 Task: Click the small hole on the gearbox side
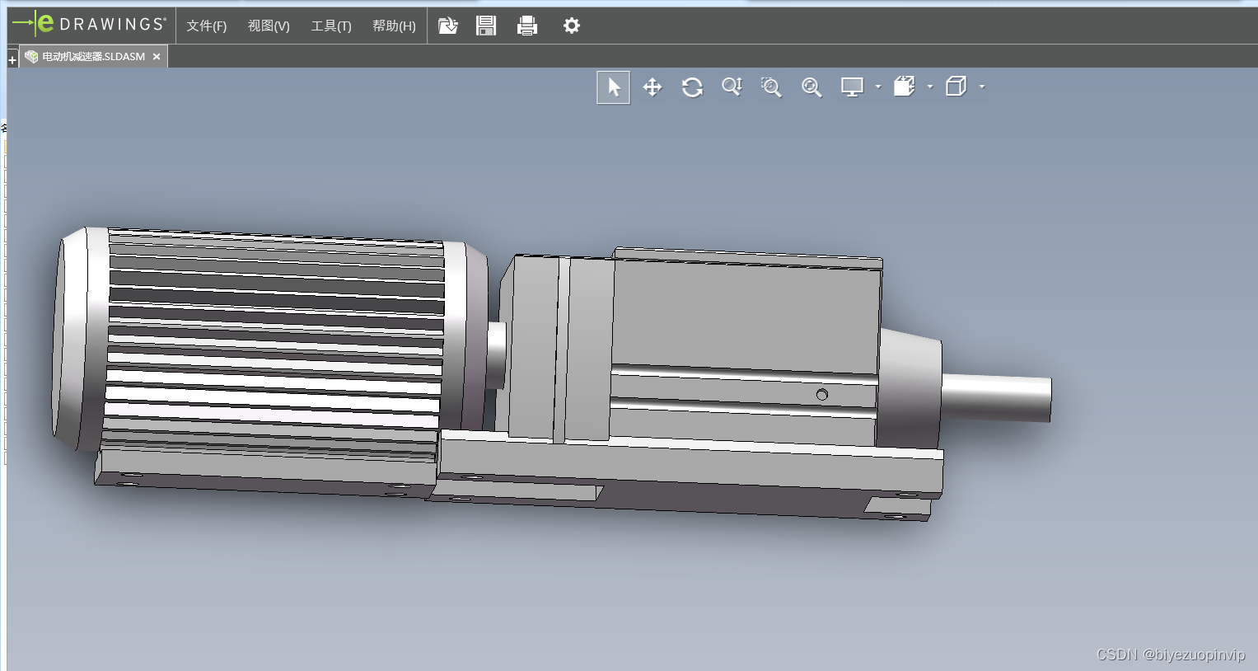pos(821,395)
